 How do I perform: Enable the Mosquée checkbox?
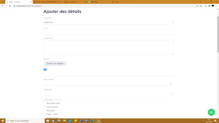tap(44, 110)
